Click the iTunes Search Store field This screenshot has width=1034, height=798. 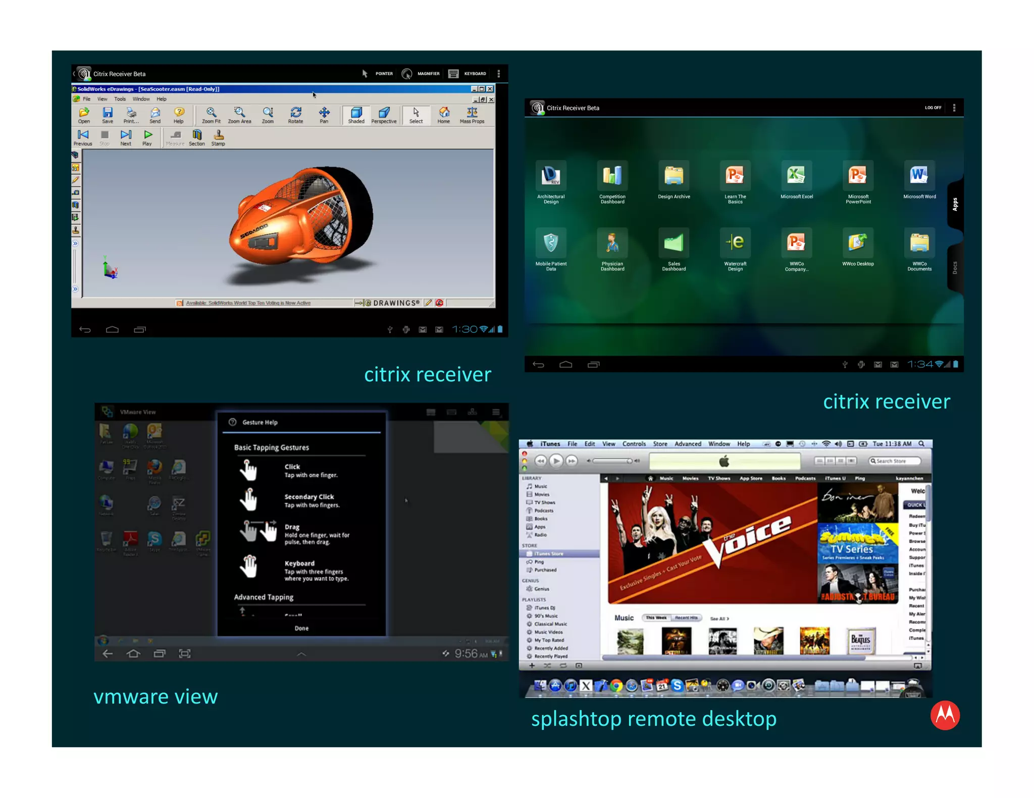point(894,461)
